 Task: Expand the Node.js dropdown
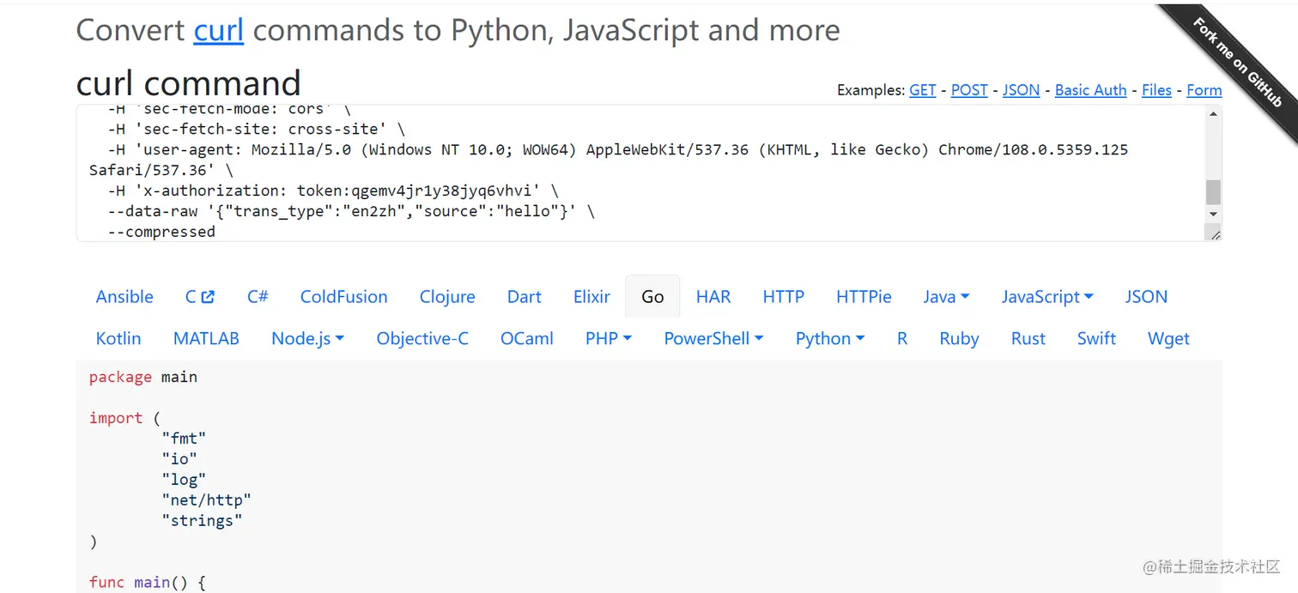coord(307,339)
